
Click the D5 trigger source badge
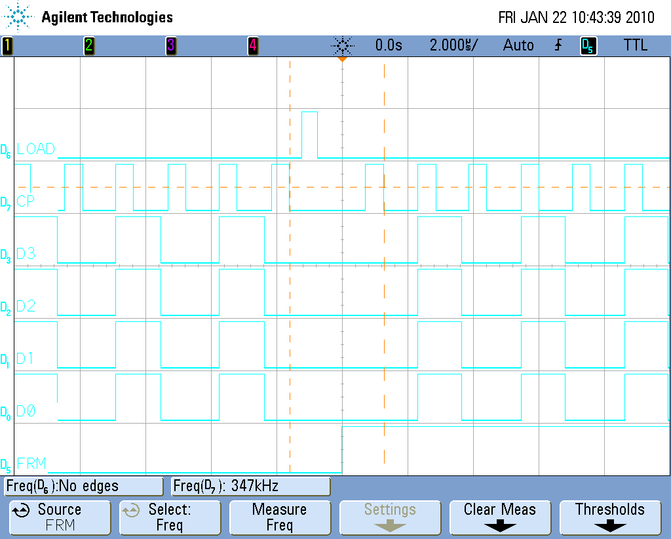588,46
